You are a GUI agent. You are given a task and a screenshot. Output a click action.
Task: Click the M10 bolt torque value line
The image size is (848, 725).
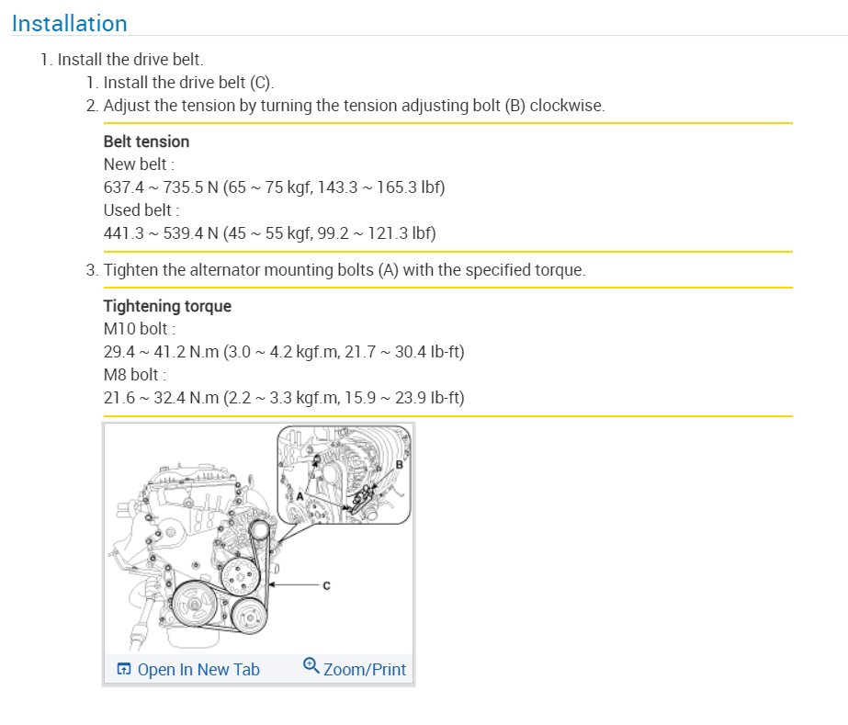[284, 352]
